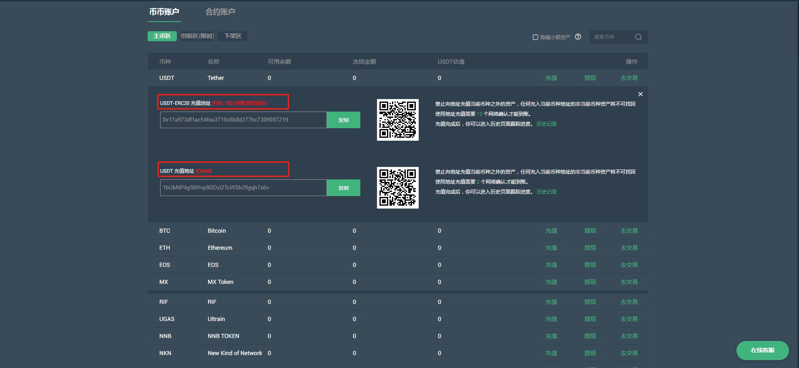The image size is (799, 368).
Task: Click the ERC20 address text field
Action: click(244, 120)
